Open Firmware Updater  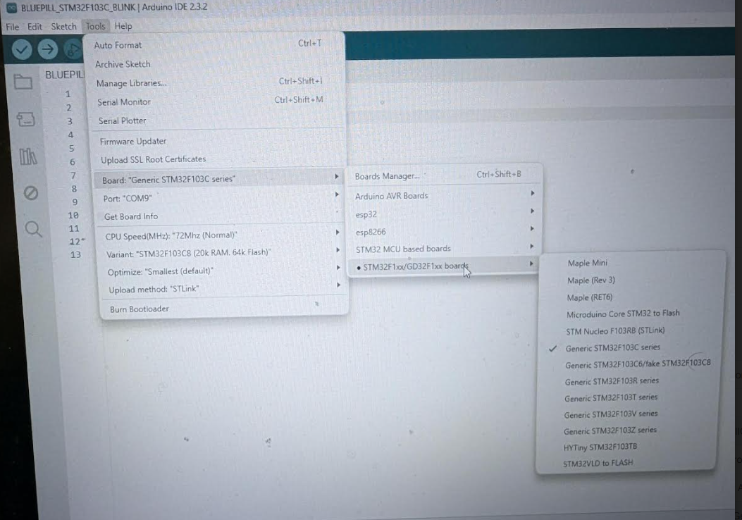coord(218,141)
